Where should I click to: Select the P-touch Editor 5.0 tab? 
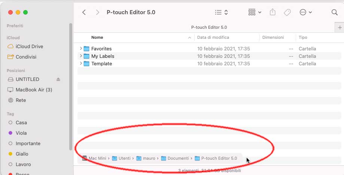coord(209,27)
